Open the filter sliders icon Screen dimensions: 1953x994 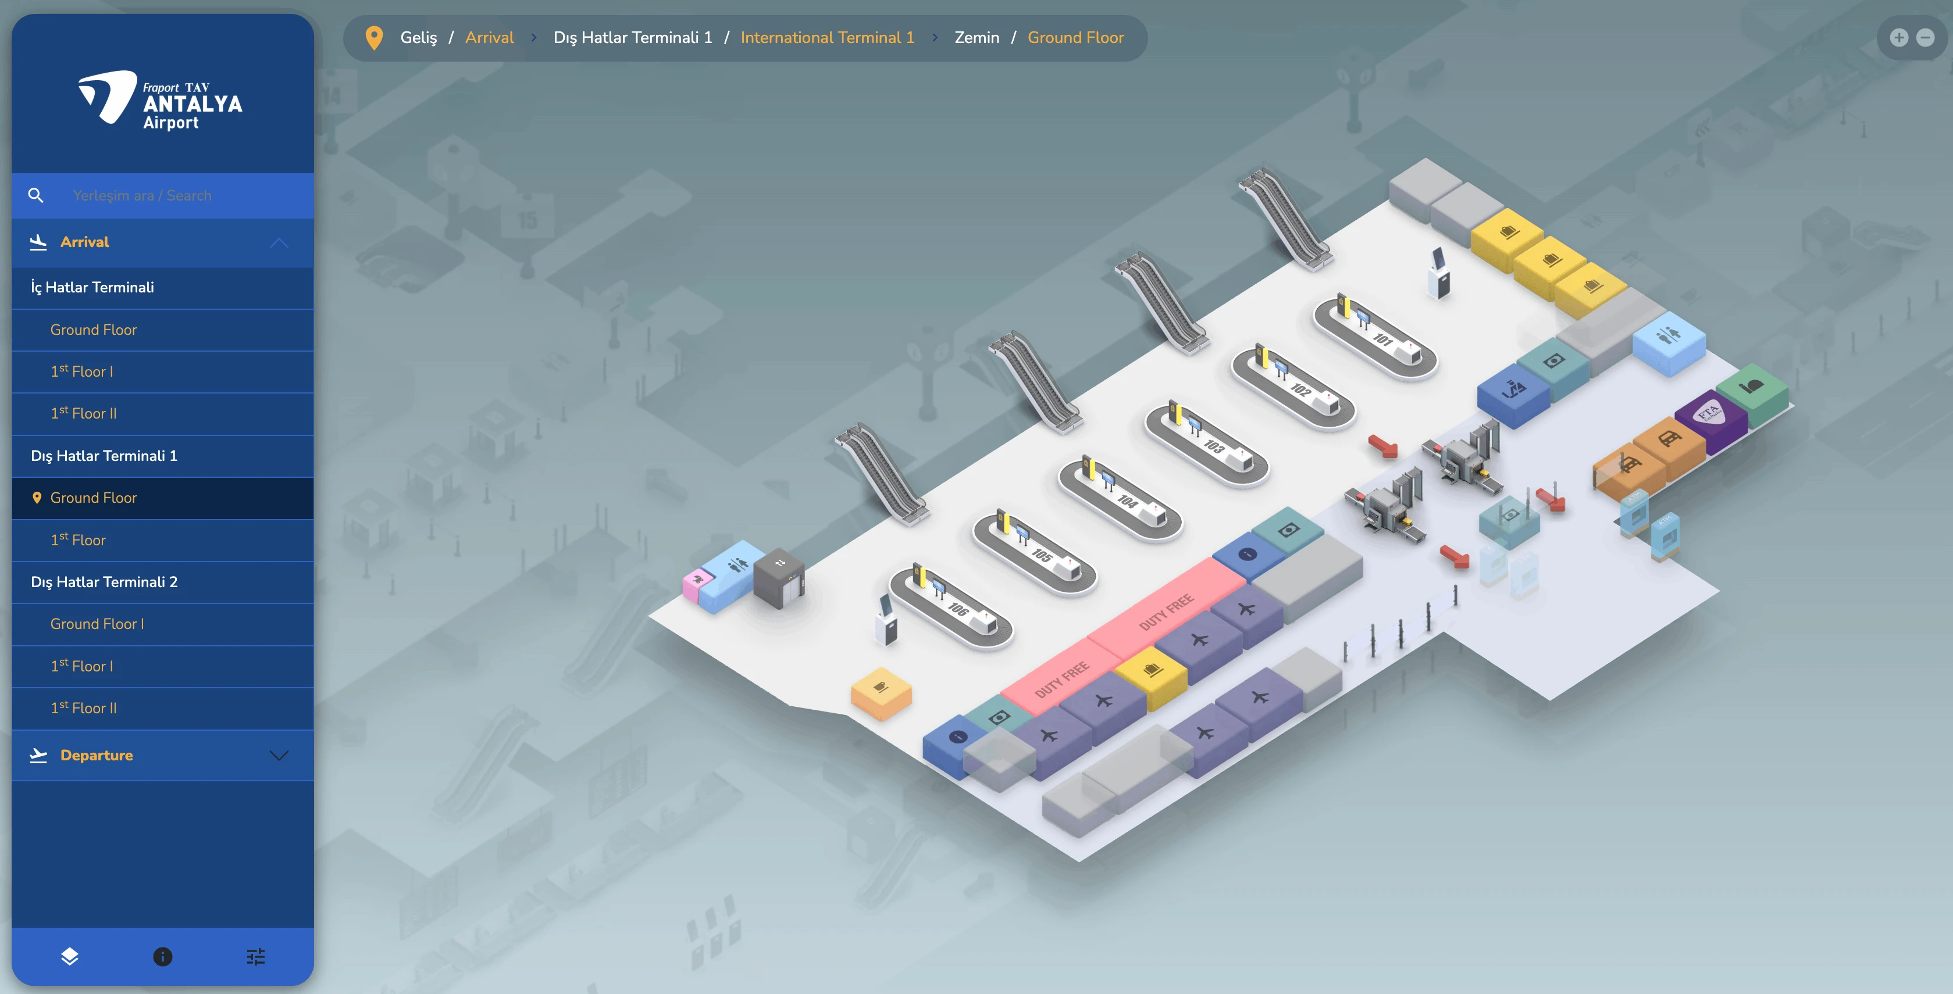pyautogui.click(x=255, y=956)
